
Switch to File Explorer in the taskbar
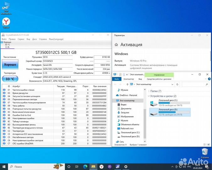[x=93, y=167]
